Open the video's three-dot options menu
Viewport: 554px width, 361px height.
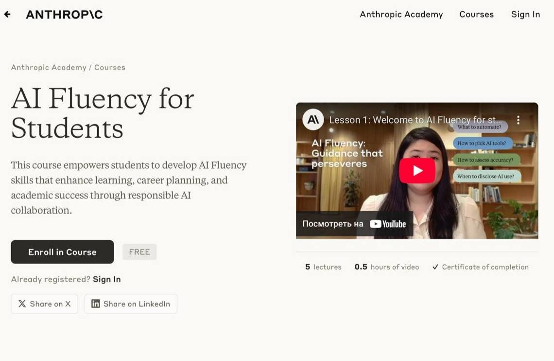point(518,120)
